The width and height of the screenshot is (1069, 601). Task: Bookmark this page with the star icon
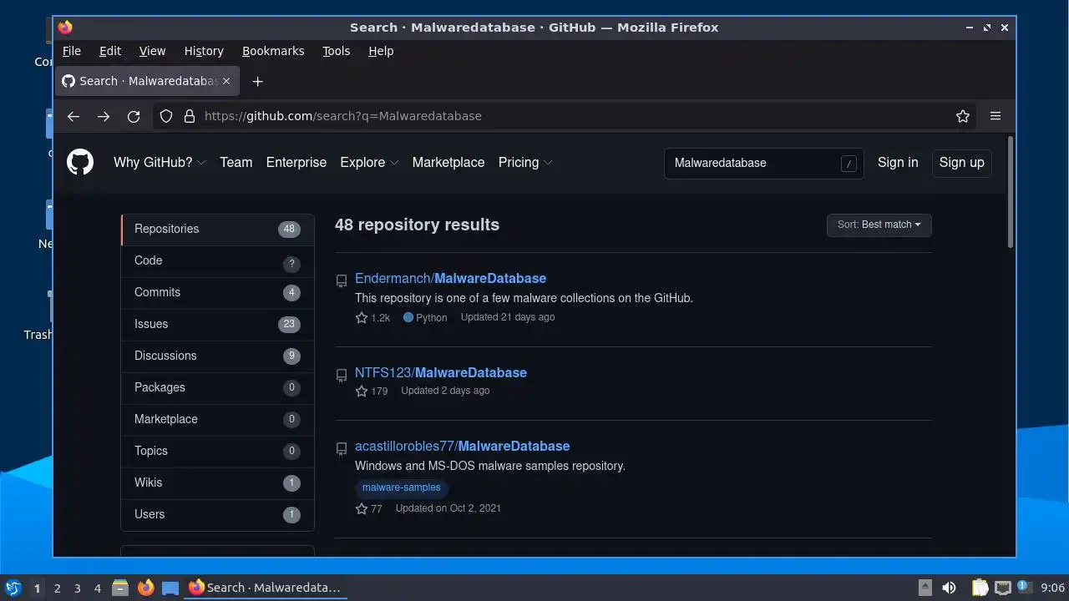tap(963, 116)
